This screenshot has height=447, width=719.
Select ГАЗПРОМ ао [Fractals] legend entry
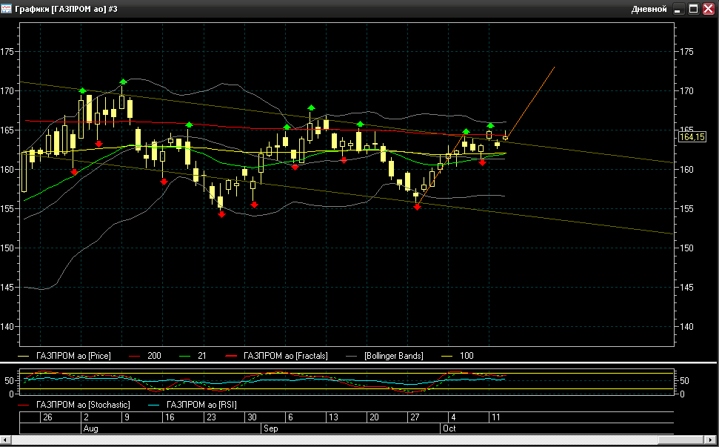coord(285,356)
